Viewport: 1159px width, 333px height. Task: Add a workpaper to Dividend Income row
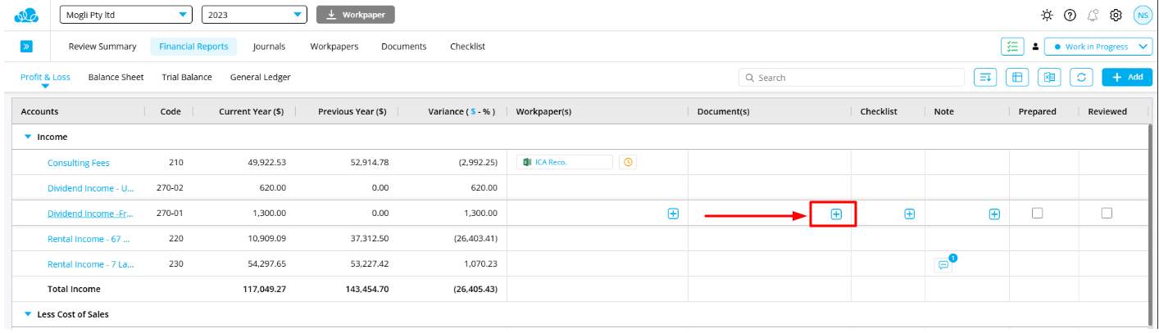(673, 214)
